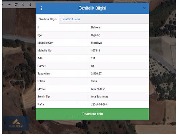Click the İlçe row label
This screenshot has height=134, width=179.
pos(40,35)
